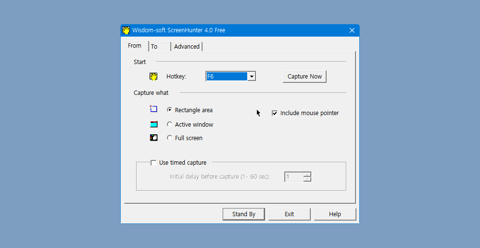
Task: Close the ScreenHunter window
Action: (x=352, y=30)
